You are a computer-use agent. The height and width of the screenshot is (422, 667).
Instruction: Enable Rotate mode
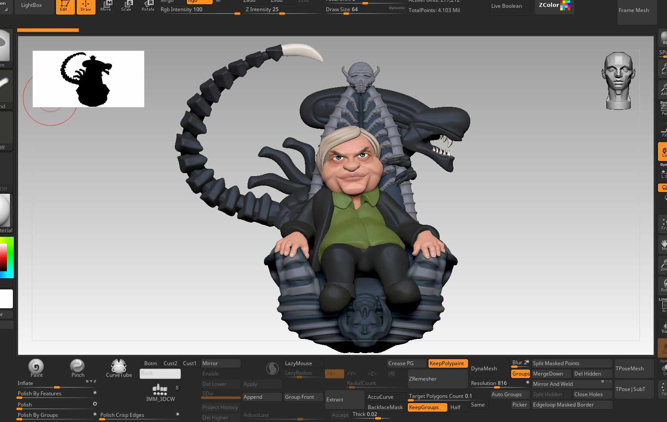click(x=148, y=6)
